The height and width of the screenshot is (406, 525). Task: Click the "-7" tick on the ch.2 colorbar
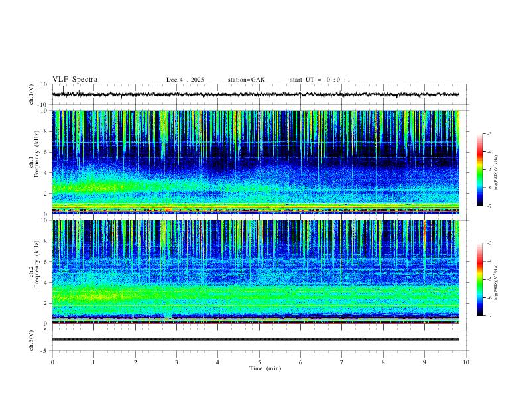(x=489, y=315)
